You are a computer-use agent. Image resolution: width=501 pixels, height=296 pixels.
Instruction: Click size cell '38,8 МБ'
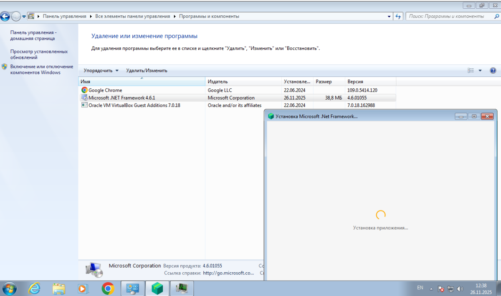(333, 98)
